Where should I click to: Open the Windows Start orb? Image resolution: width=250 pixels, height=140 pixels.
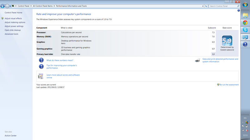[x=245, y=4]
